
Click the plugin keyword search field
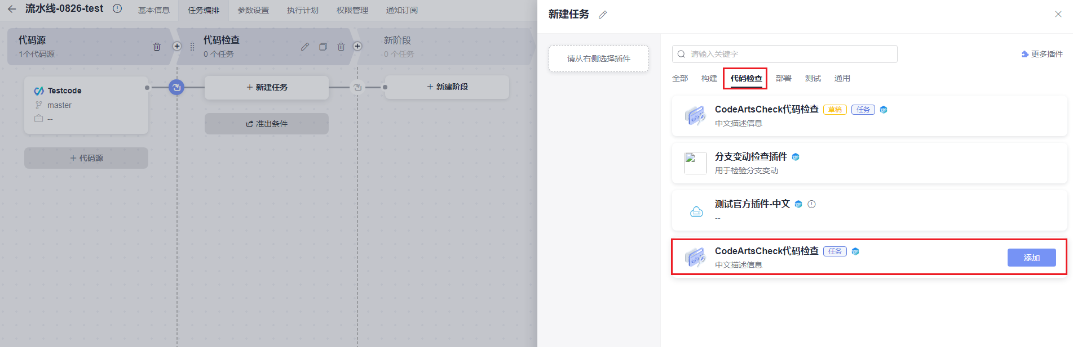click(784, 54)
